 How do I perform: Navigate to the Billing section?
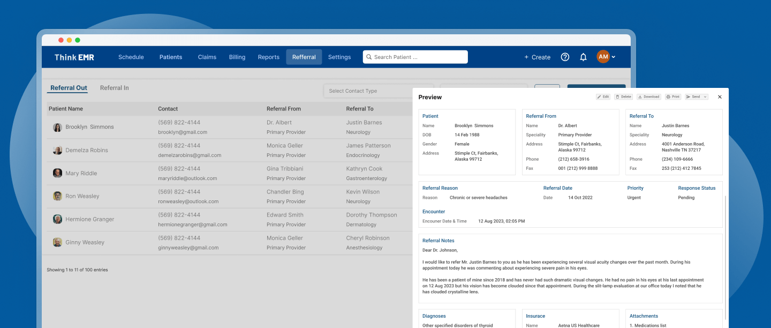pos(237,57)
